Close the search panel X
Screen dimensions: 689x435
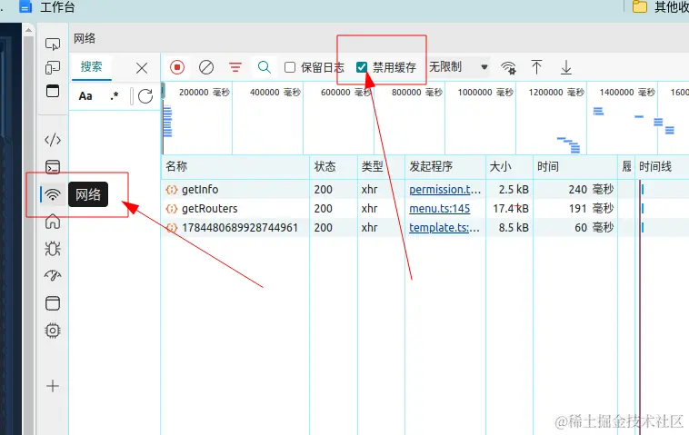click(142, 68)
